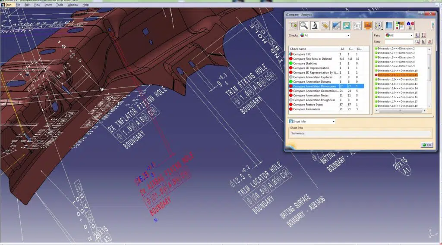Click in the Filter input field
The height and width of the screenshot is (245, 442).
(x=399, y=42)
